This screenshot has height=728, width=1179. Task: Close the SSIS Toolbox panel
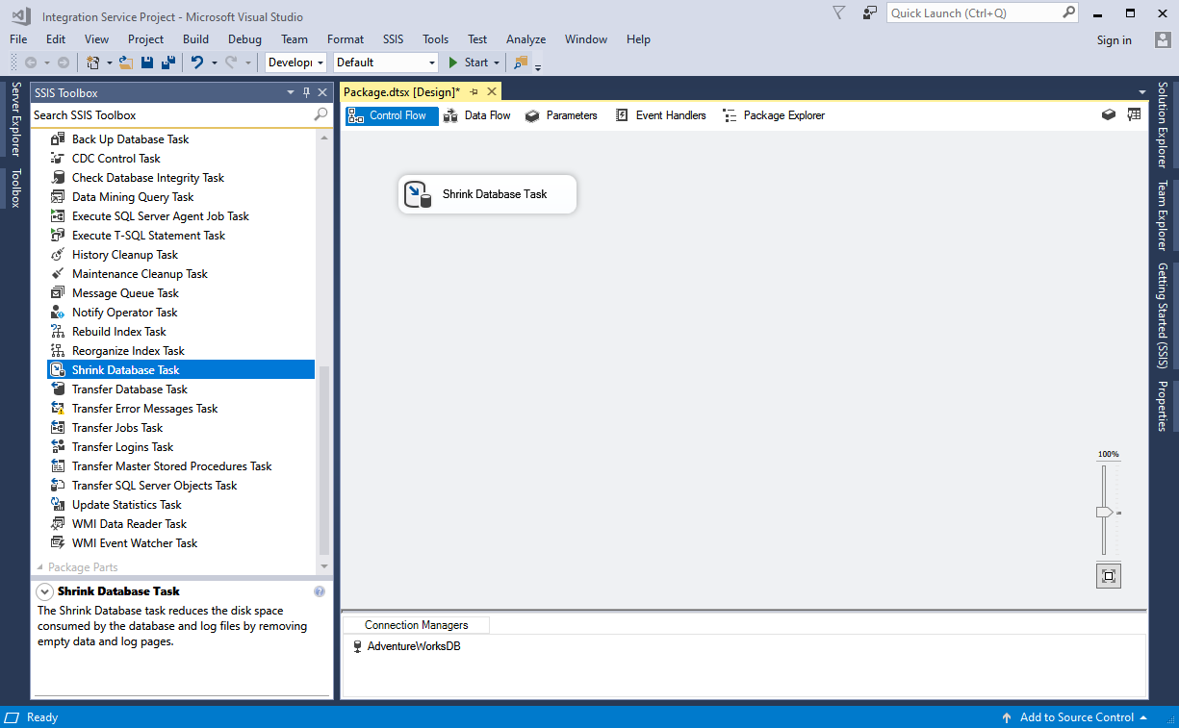click(x=323, y=92)
